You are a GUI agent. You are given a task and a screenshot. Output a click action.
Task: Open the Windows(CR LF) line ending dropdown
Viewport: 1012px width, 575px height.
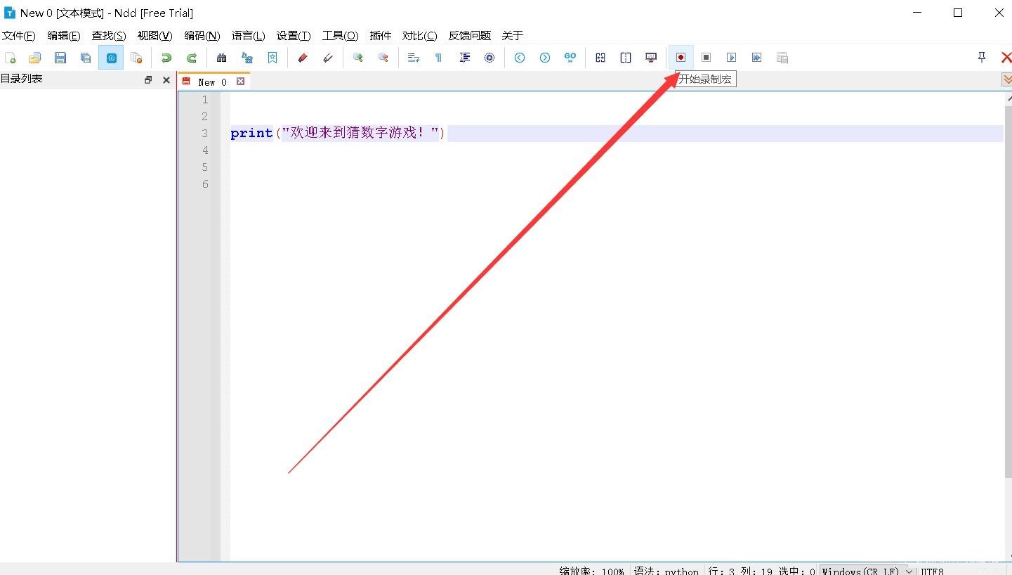pyautogui.click(x=868, y=571)
